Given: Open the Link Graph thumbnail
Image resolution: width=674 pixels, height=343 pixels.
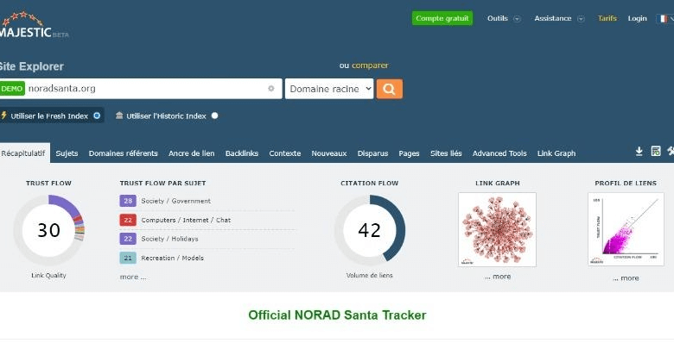Looking at the screenshot, I should 498,229.
